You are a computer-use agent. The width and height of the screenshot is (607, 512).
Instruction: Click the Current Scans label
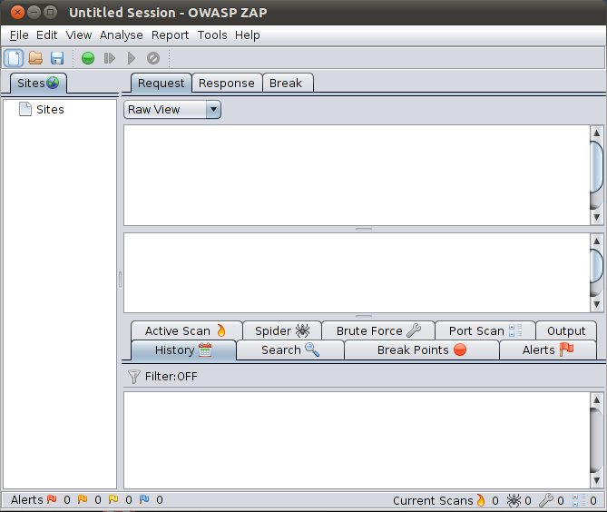point(433,500)
